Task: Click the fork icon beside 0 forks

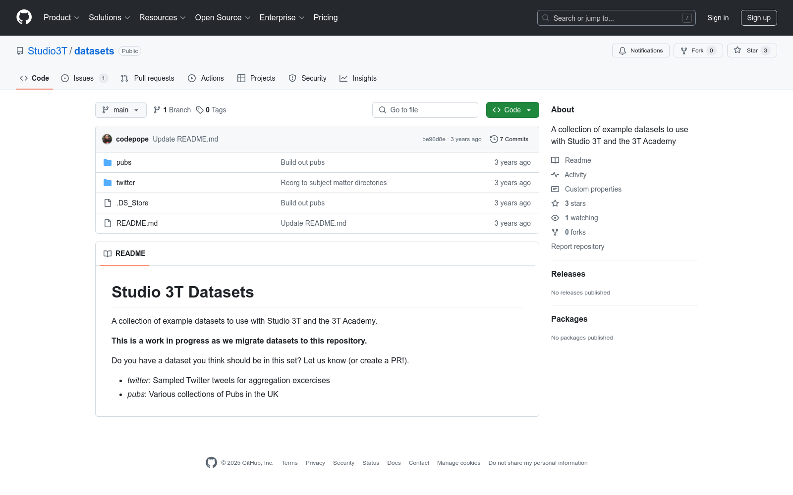Action: click(x=555, y=232)
